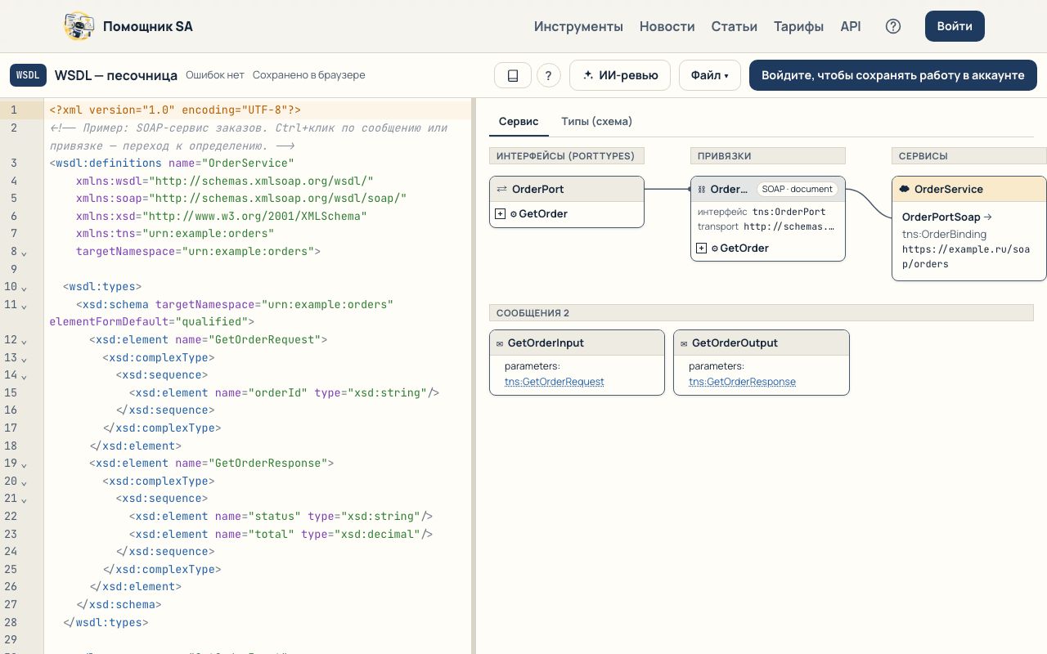Screen dimensions: 1047x654
Task: Click the OrderService cloud icon
Action: tap(904, 189)
